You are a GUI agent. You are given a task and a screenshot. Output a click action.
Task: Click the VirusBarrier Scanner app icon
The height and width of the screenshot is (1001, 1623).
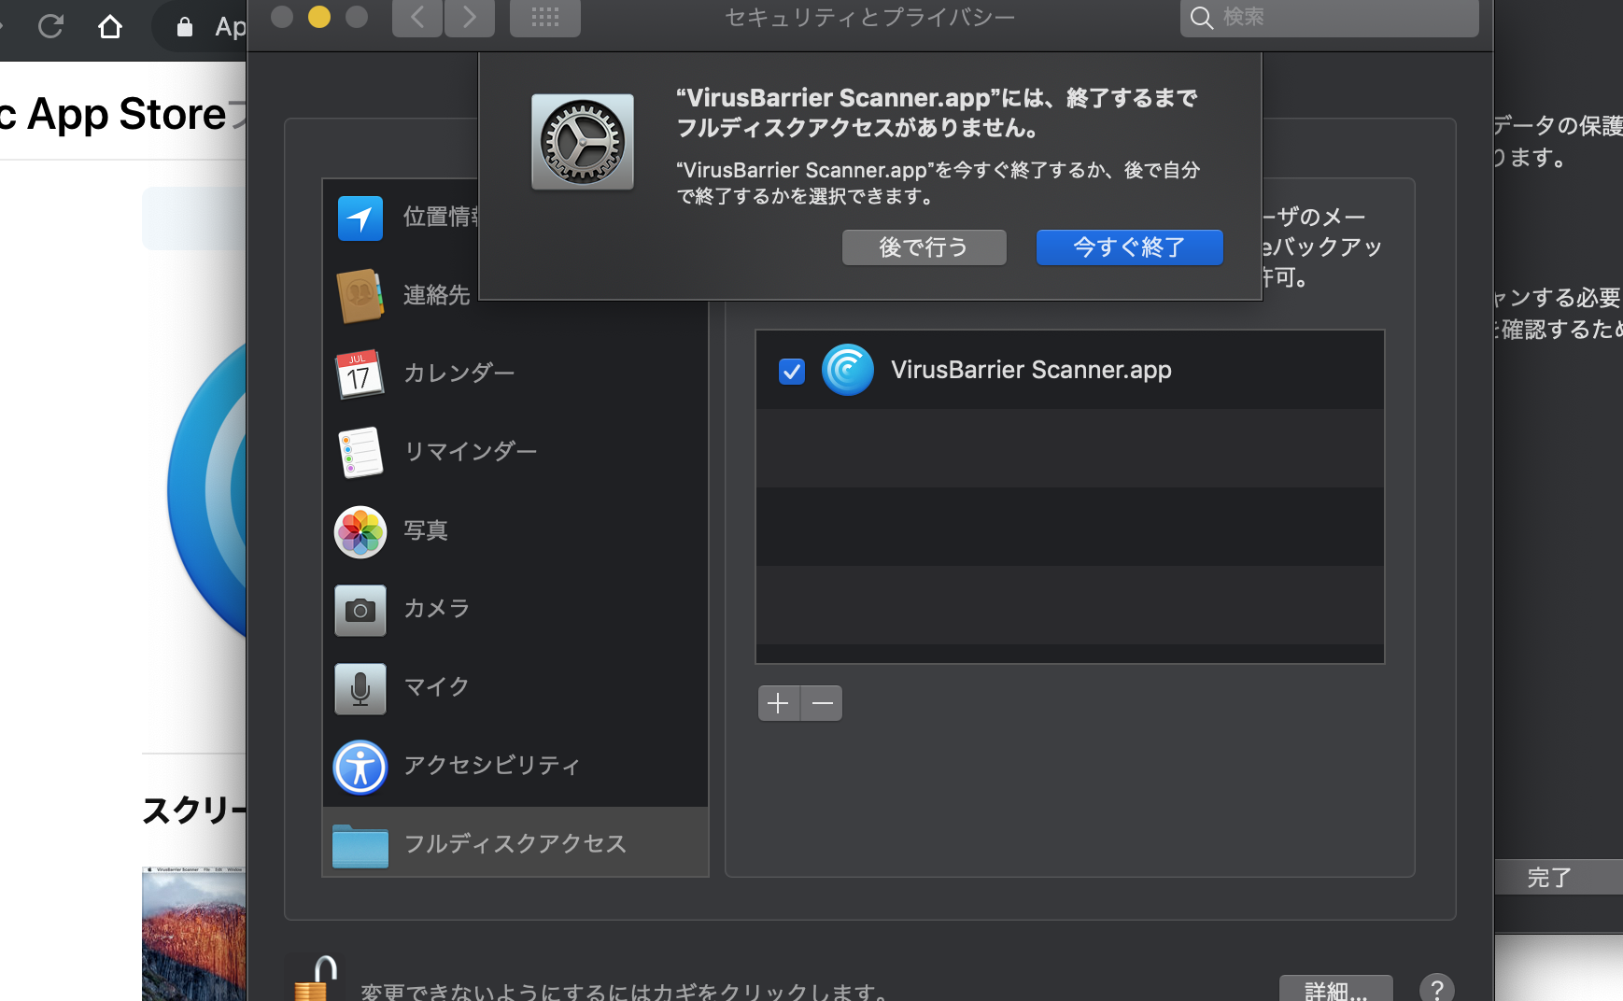tap(848, 370)
